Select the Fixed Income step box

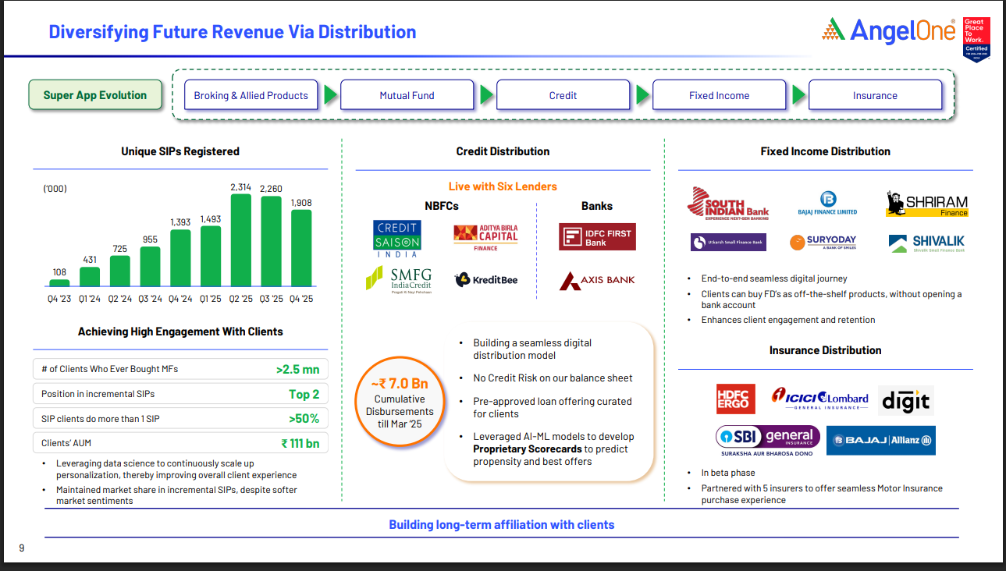[x=719, y=95]
